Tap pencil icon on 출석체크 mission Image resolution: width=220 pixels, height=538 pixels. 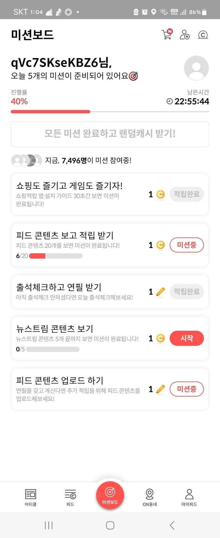point(160,292)
